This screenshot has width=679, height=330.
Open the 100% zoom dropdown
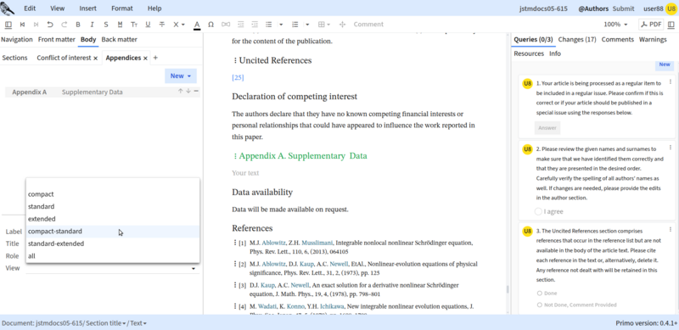click(616, 25)
